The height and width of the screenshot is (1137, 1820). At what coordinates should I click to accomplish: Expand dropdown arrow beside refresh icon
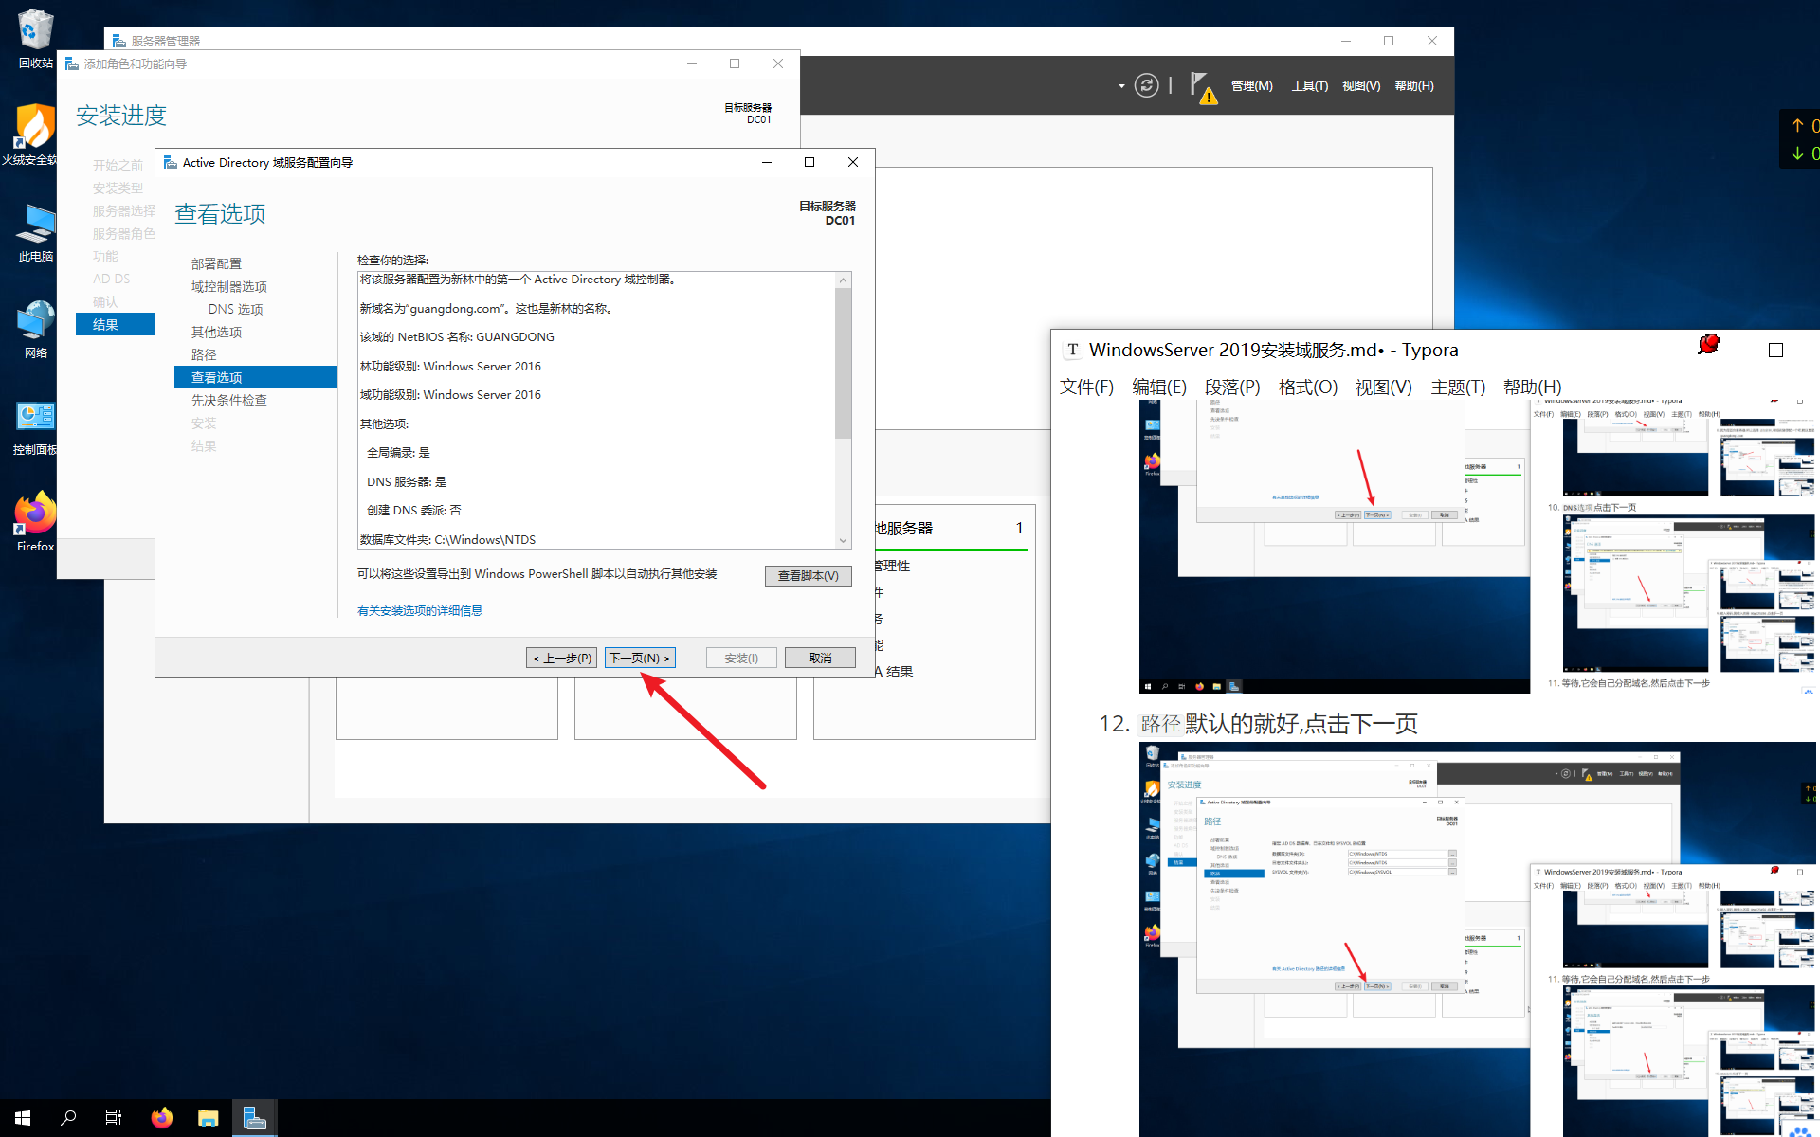tap(1121, 86)
